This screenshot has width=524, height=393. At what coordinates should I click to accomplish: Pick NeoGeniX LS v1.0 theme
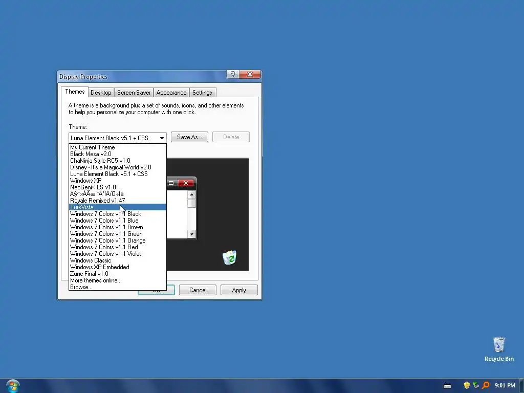click(118, 187)
